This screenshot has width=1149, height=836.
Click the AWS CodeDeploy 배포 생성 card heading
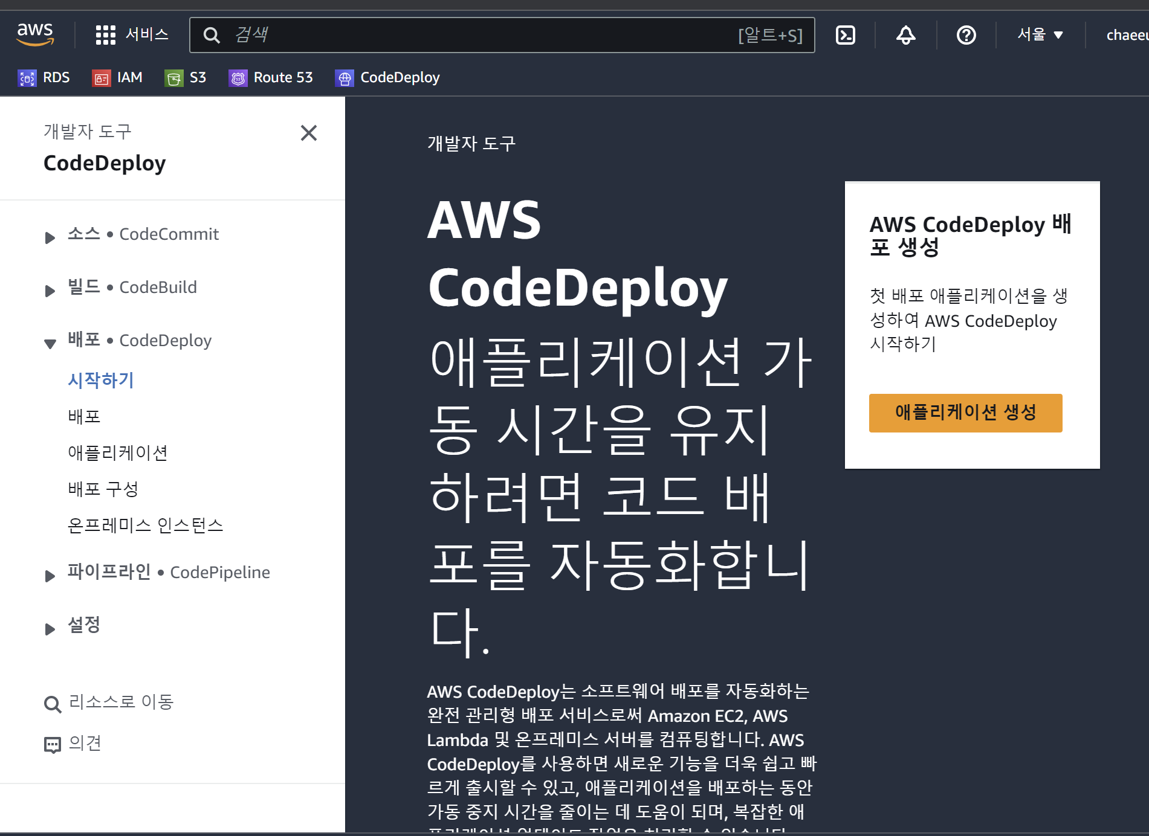(x=971, y=236)
